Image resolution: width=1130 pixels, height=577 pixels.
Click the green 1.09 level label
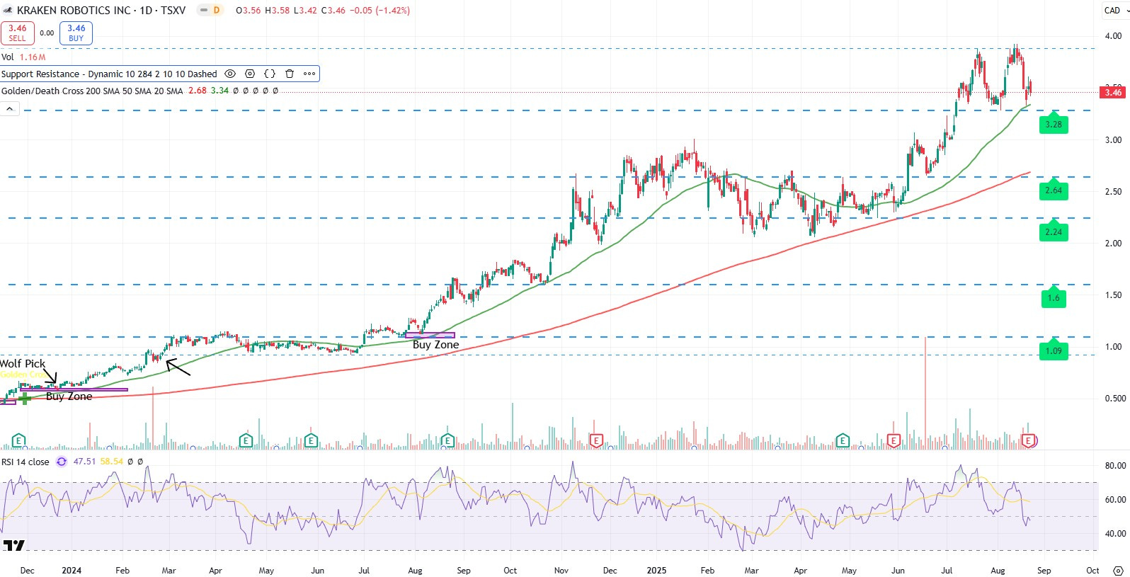(1054, 351)
